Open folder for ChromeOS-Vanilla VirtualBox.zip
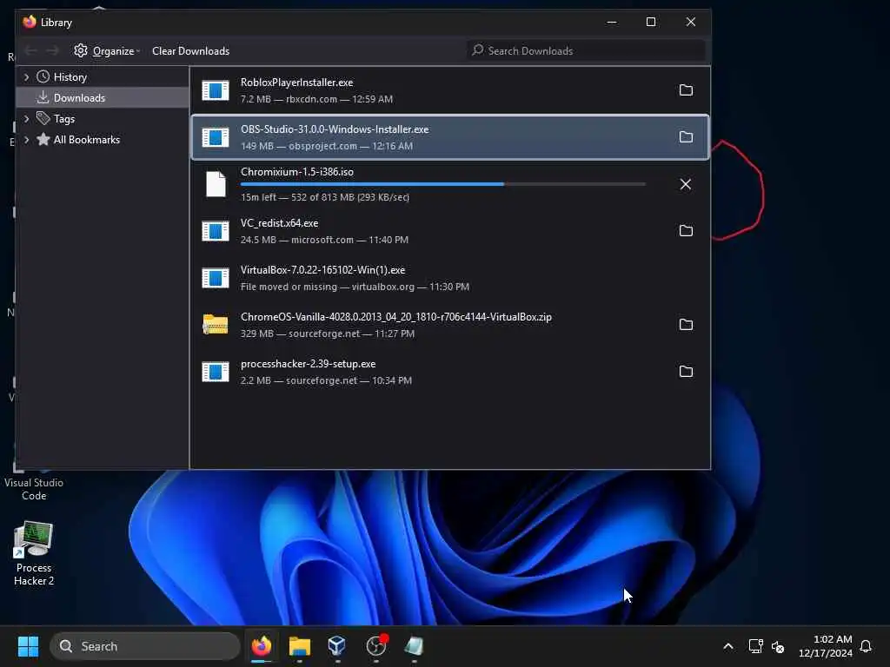Screen dimensions: 890x667 click(686, 325)
